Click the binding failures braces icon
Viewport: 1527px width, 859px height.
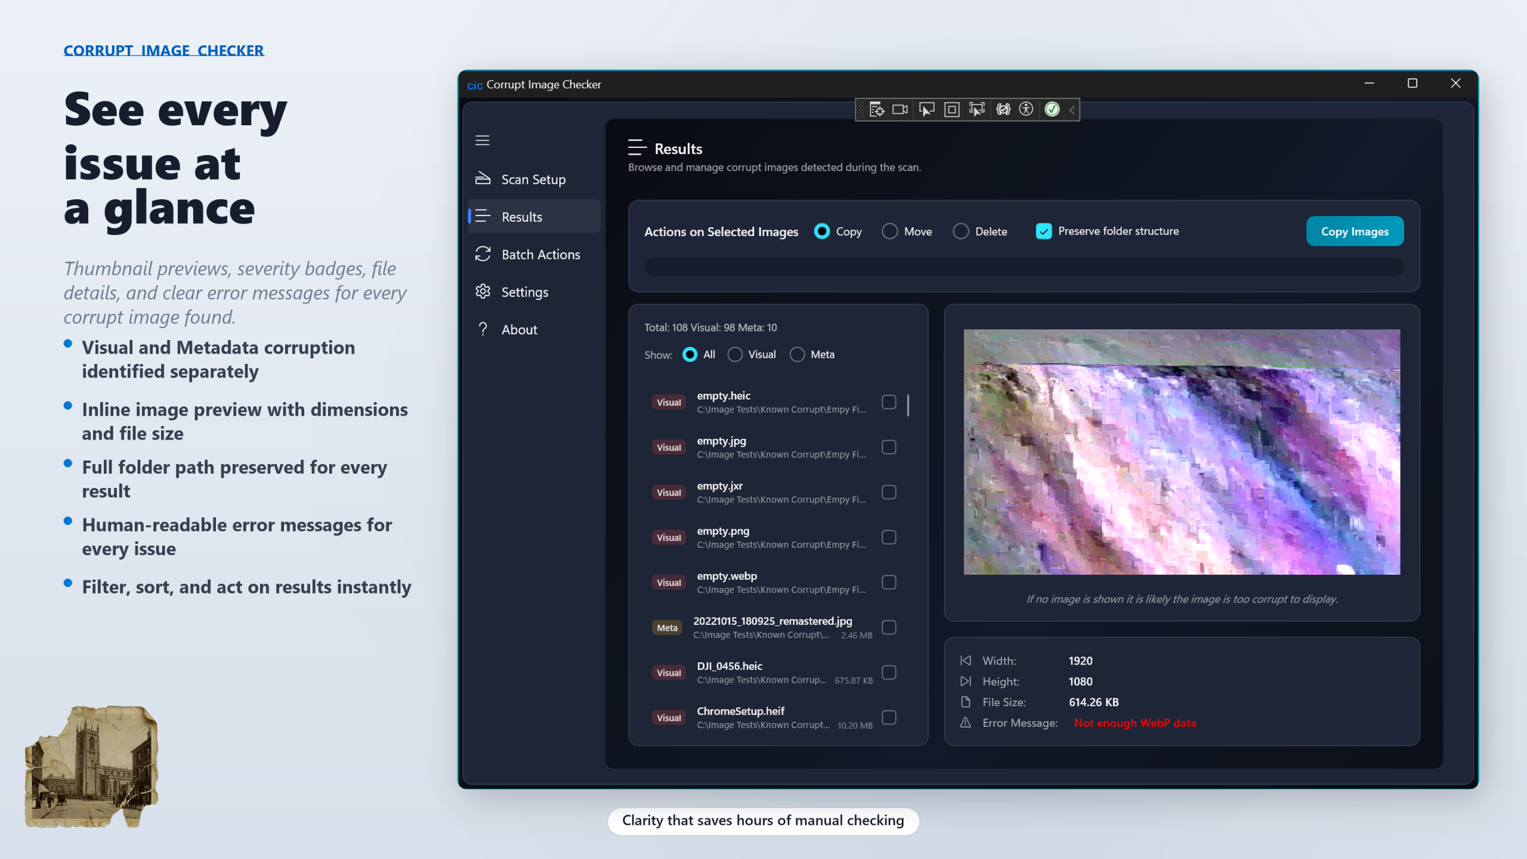click(x=1003, y=109)
